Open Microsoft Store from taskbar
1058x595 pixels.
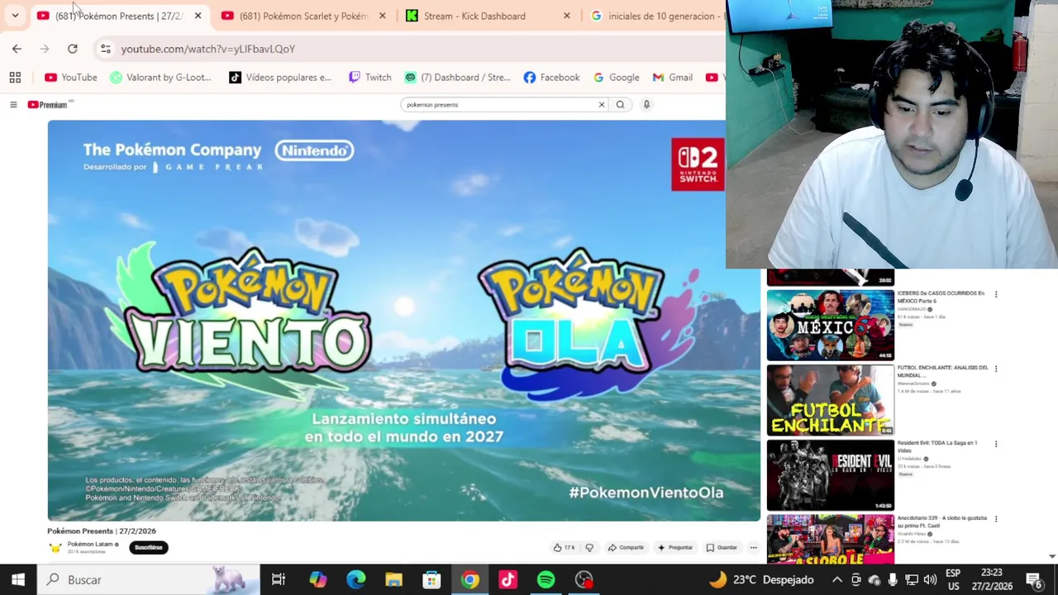click(x=431, y=579)
